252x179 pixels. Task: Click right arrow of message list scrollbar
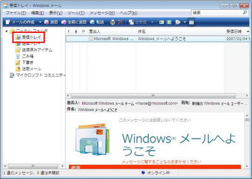(x=247, y=95)
